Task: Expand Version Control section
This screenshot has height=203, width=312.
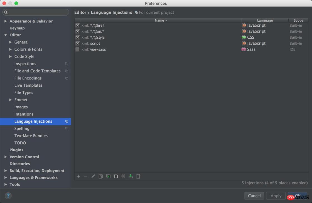Action: (x=6, y=157)
